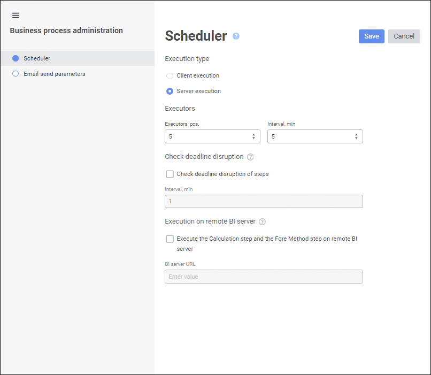Click the help icon beside Scheduler title

(236, 36)
